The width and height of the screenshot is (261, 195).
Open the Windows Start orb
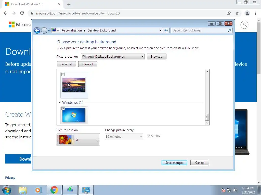point(7,190)
